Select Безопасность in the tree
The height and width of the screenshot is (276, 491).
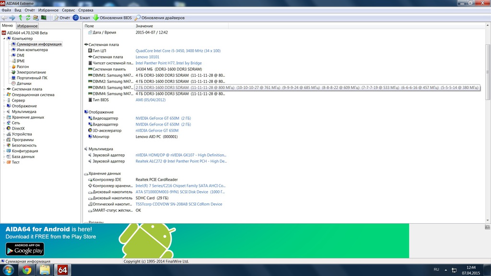pyautogui.click(x=24, y=146)
